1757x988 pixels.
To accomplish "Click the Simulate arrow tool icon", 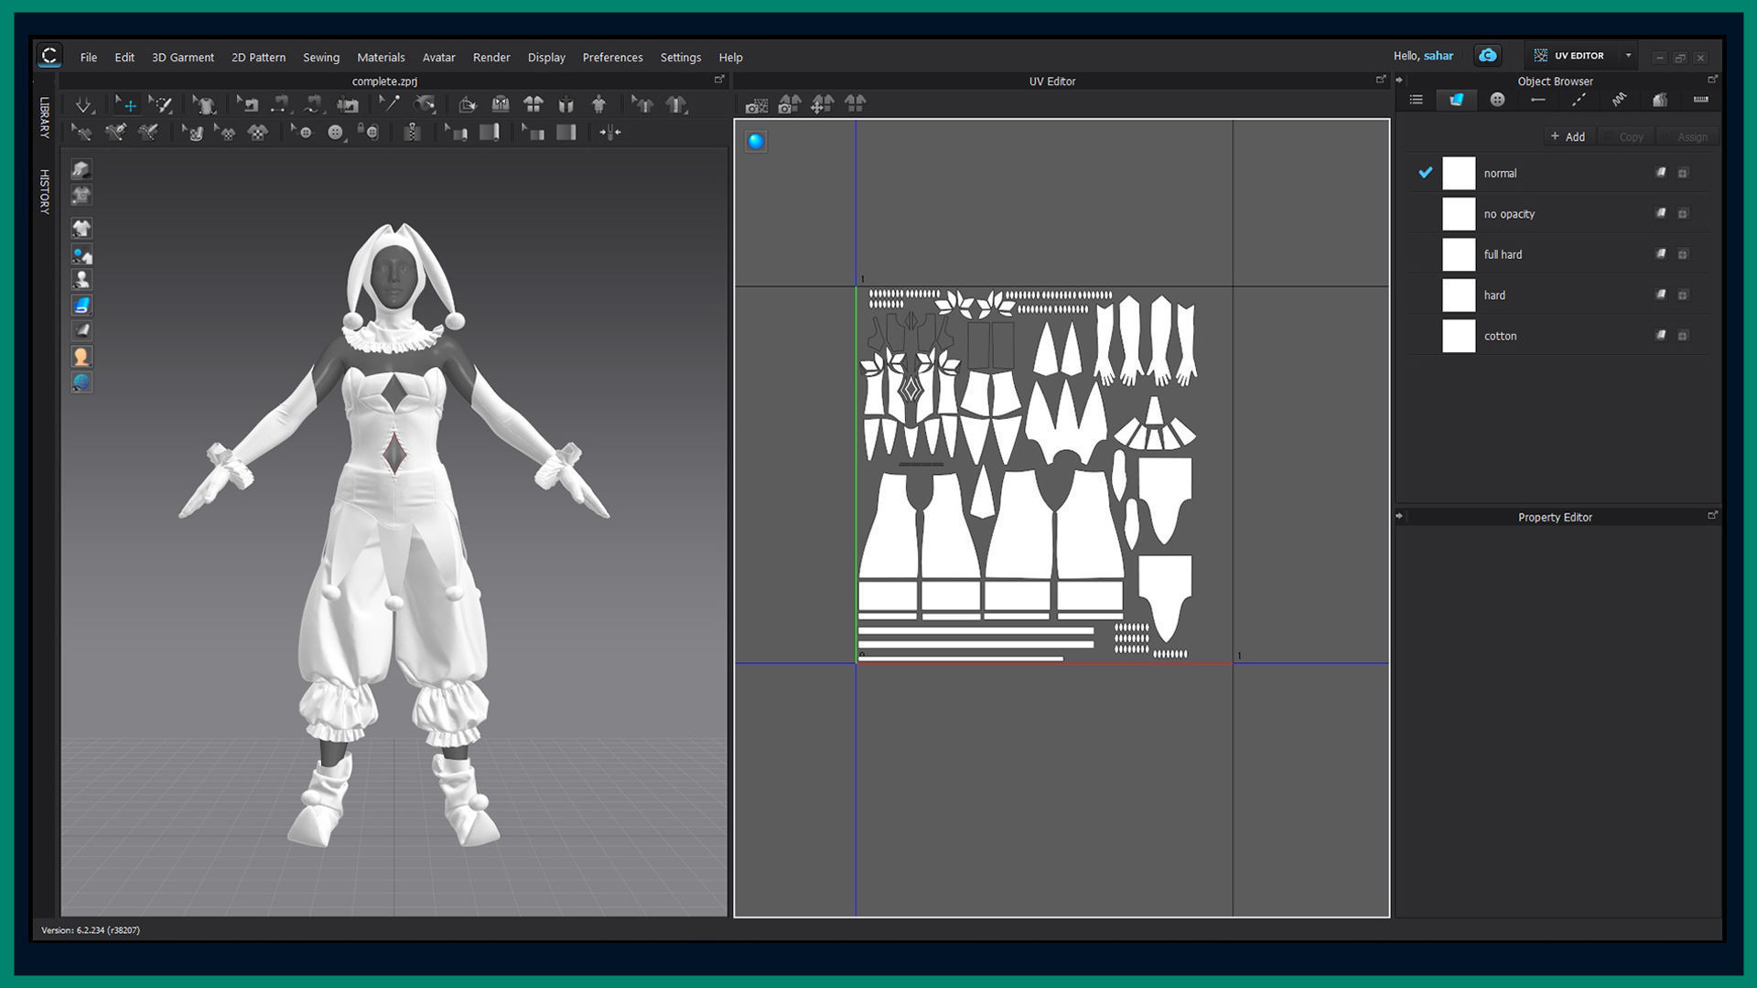I will pyautogui.click(x=83, y=105).
